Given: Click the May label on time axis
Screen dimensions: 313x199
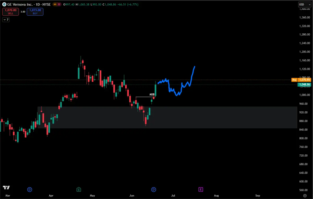Looking at the screenshot, I should point(92,195).
